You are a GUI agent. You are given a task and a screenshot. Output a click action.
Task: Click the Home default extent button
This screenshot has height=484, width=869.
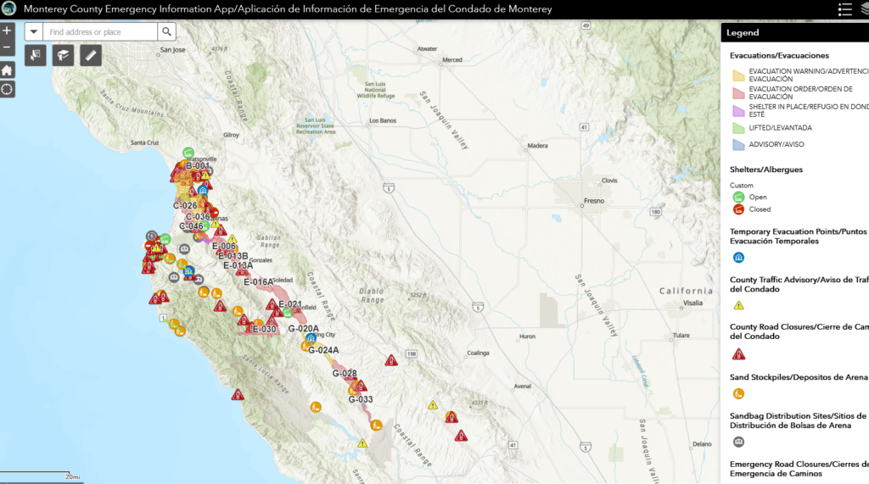click(x=7, y=70)
